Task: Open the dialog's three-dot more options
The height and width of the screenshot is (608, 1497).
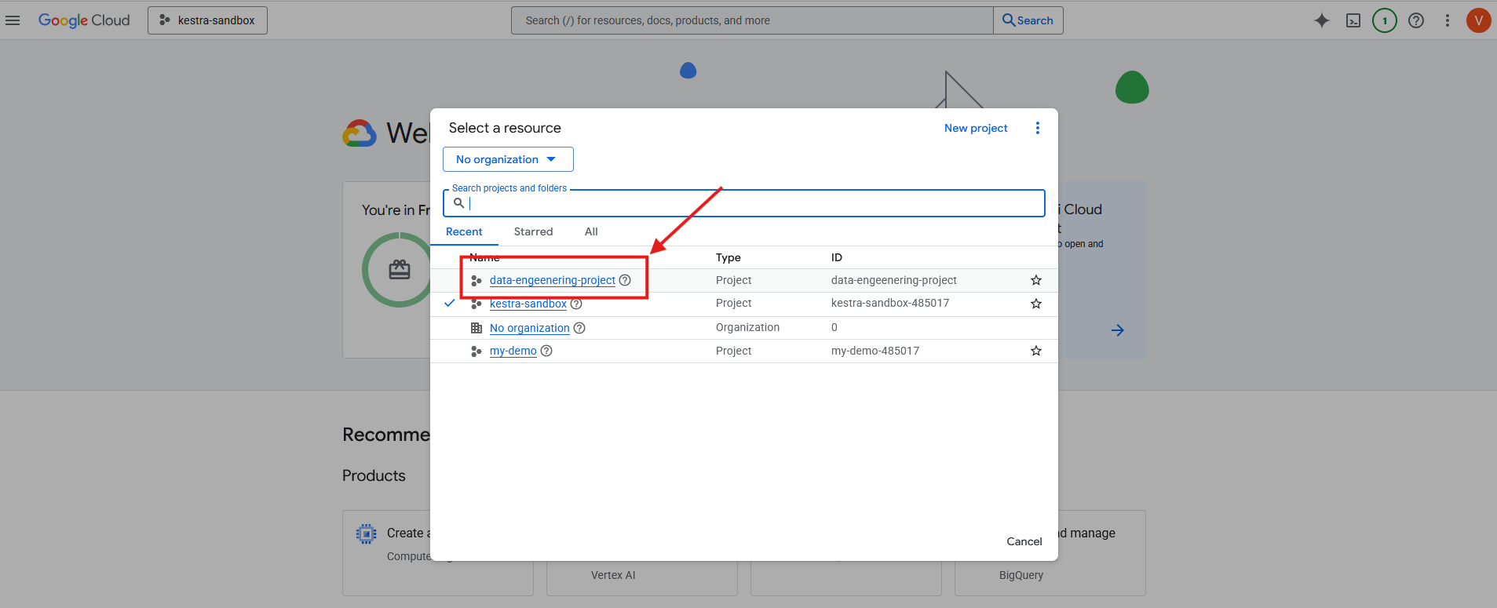Action: pyautogui.click(x=1038, y=128)
